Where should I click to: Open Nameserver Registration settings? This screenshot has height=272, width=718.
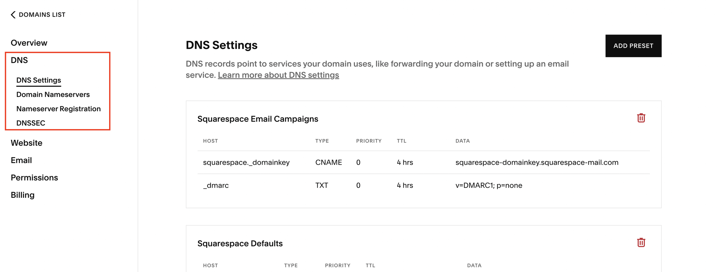59,109
